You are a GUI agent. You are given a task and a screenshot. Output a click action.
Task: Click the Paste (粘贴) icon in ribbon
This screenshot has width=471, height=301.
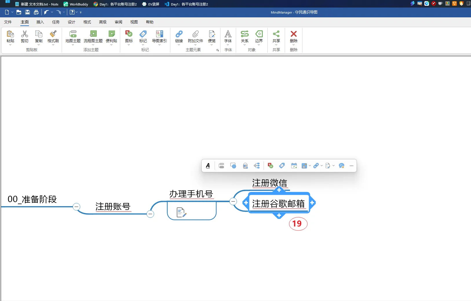click(10, 34)
